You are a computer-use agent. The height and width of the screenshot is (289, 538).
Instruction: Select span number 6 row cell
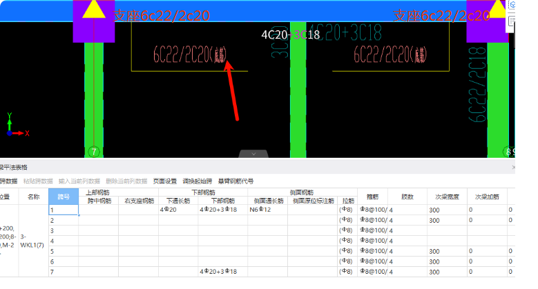tap(64, 261)
